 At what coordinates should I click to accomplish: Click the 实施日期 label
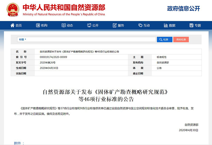21,73
